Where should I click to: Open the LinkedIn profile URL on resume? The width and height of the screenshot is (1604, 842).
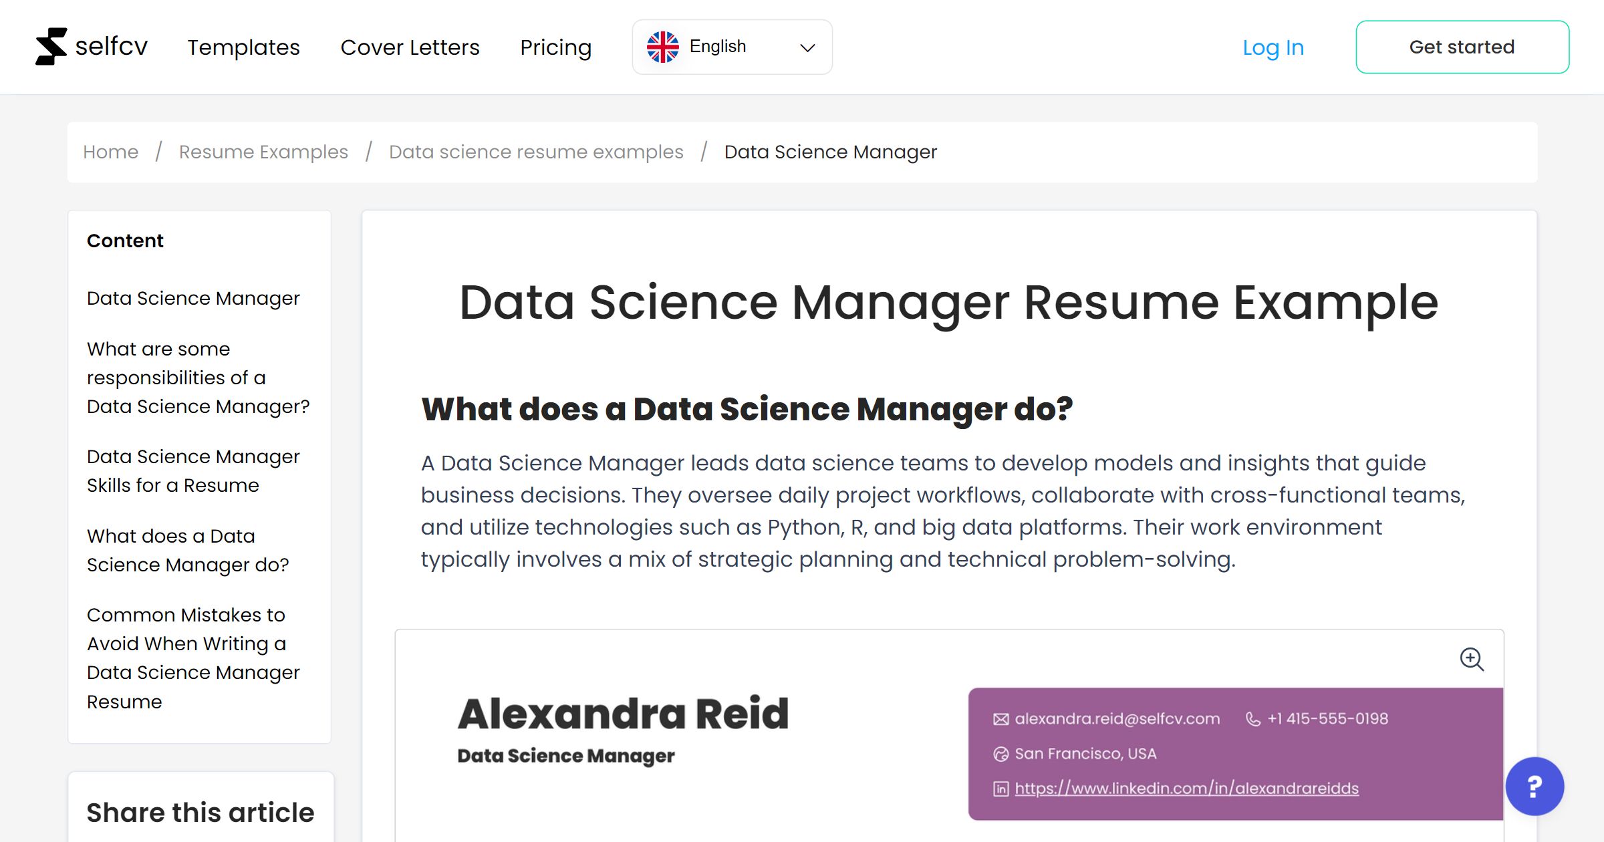1186,789
